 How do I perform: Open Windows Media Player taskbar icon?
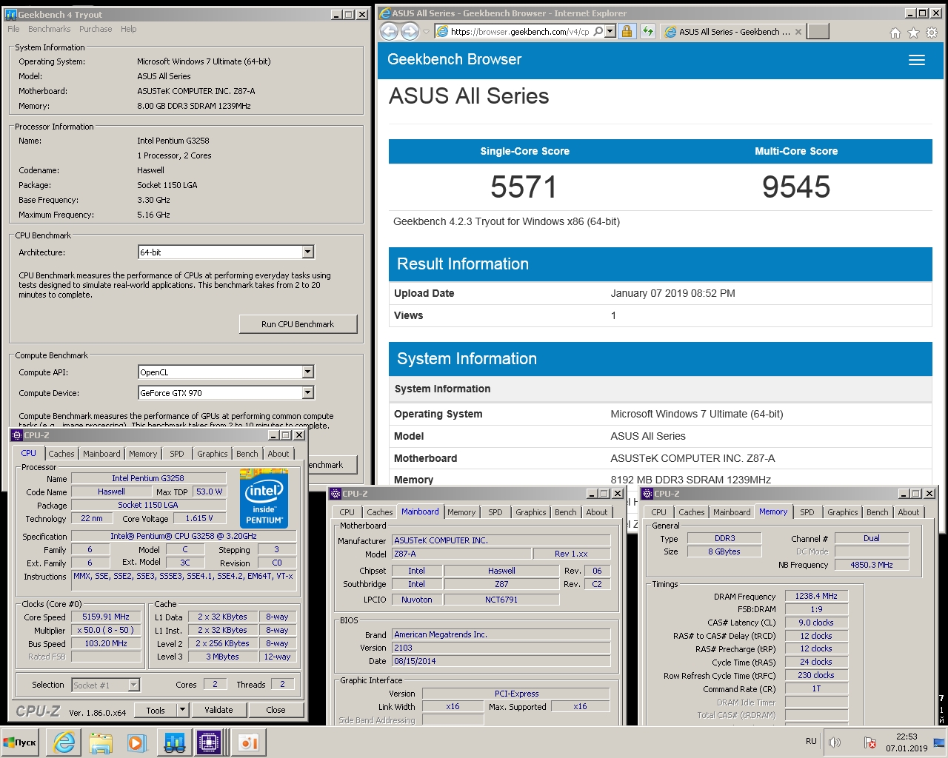pyautogui.click(x=136, y=742)
